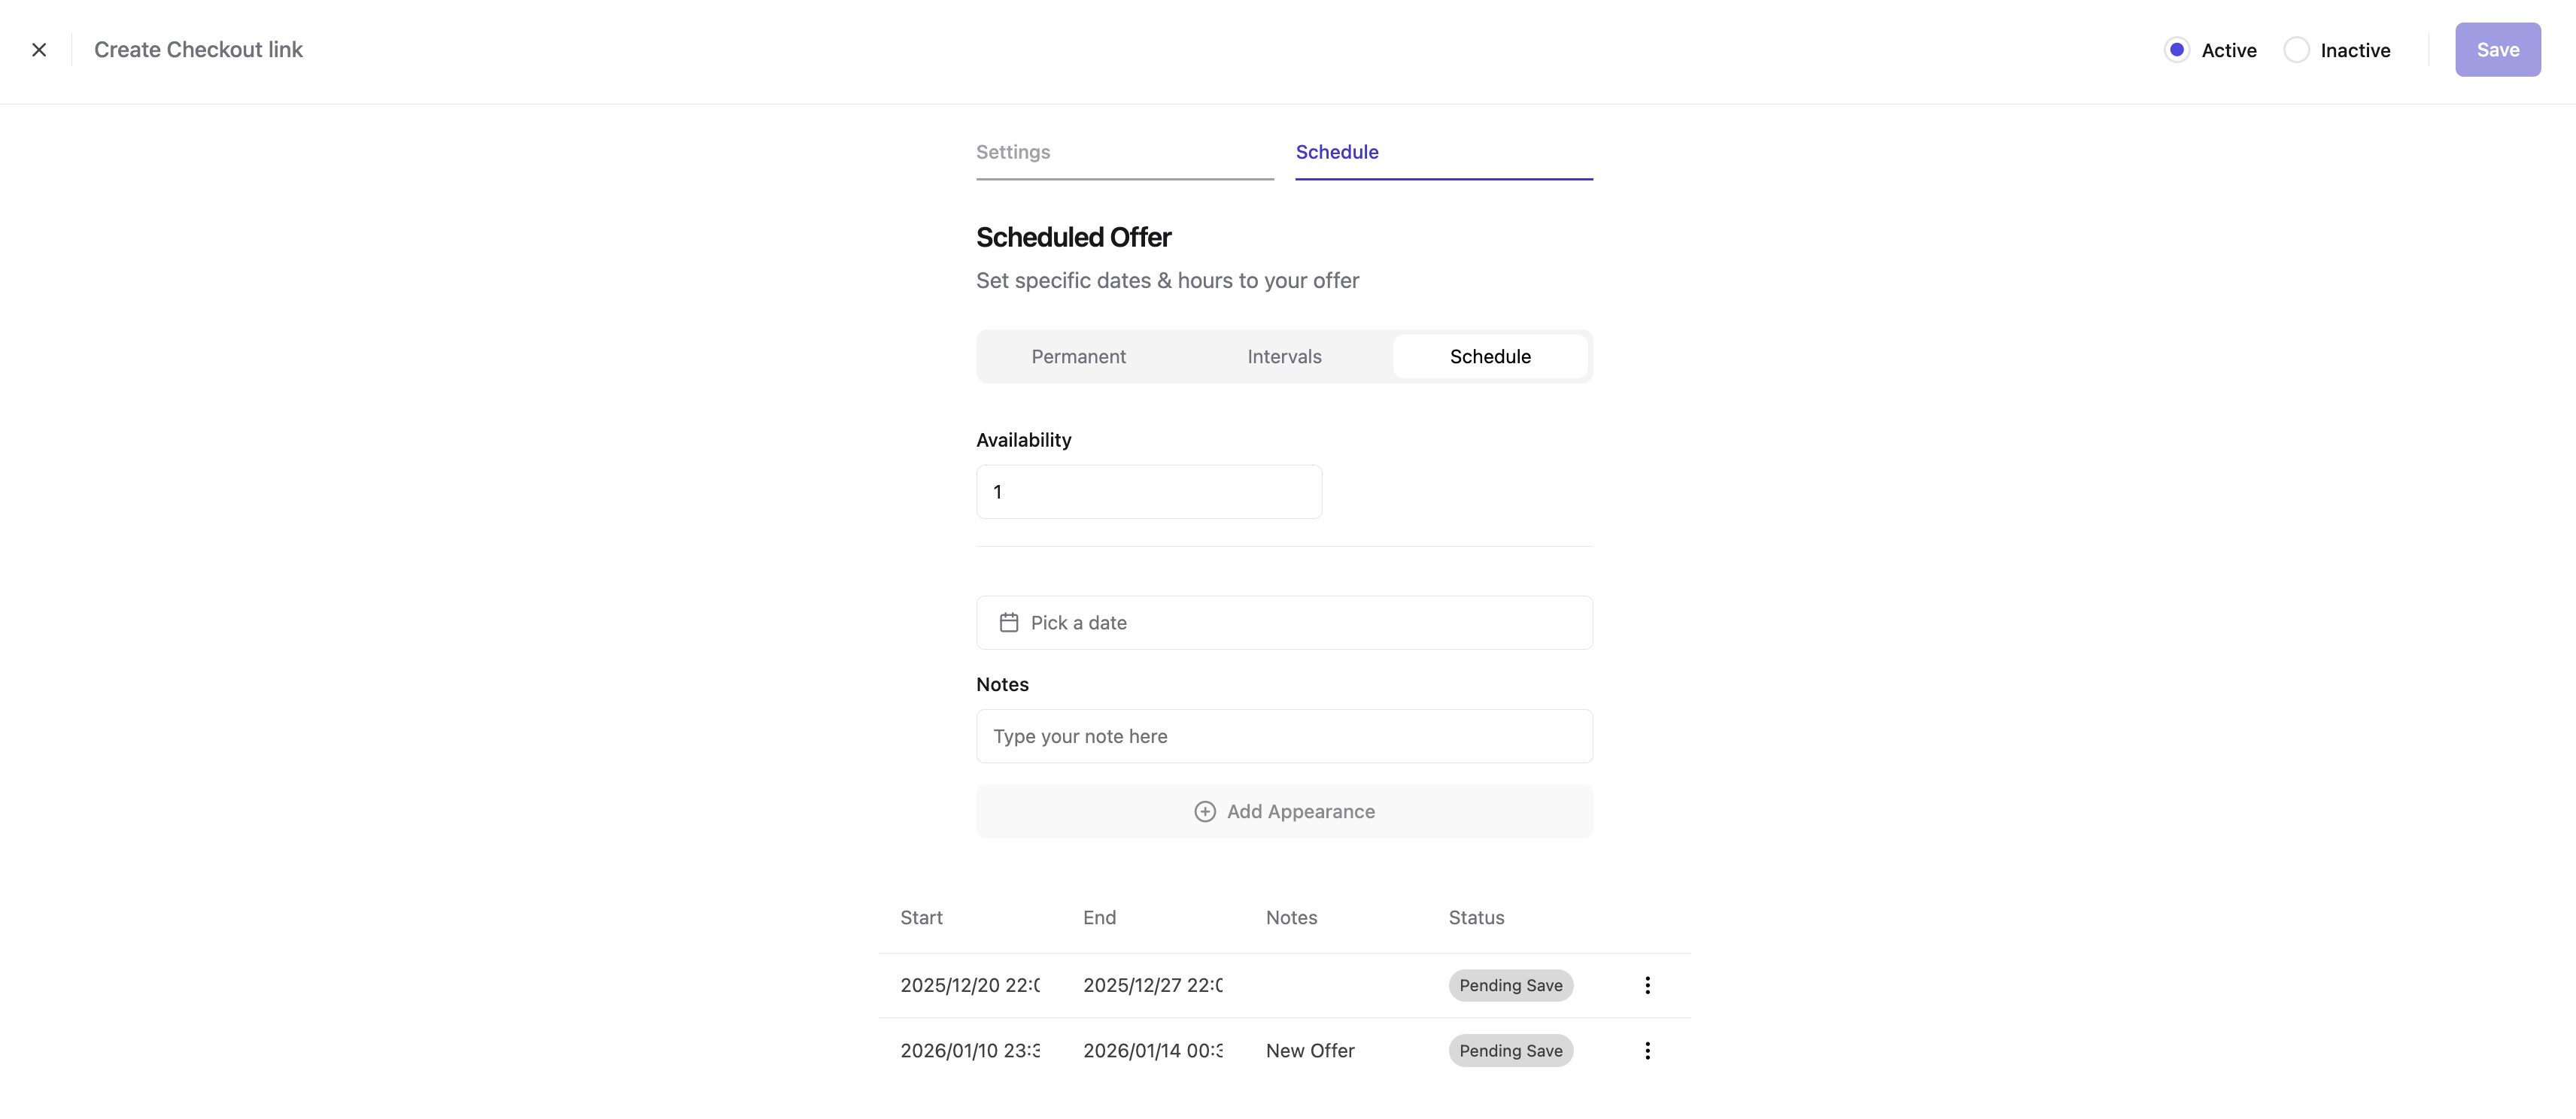Focus the Availability number field
2576x1119 pixels.
coord(1148,492)
